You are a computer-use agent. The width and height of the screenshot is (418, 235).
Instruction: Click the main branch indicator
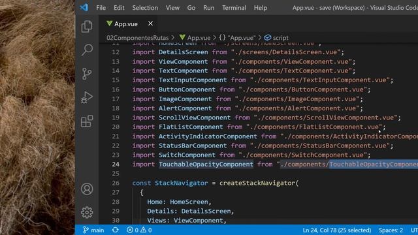(x=93, y=230)
